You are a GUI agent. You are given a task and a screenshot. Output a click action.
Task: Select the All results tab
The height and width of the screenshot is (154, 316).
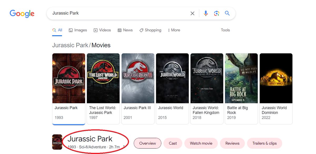pyautogui.click(x=57, y=30)
